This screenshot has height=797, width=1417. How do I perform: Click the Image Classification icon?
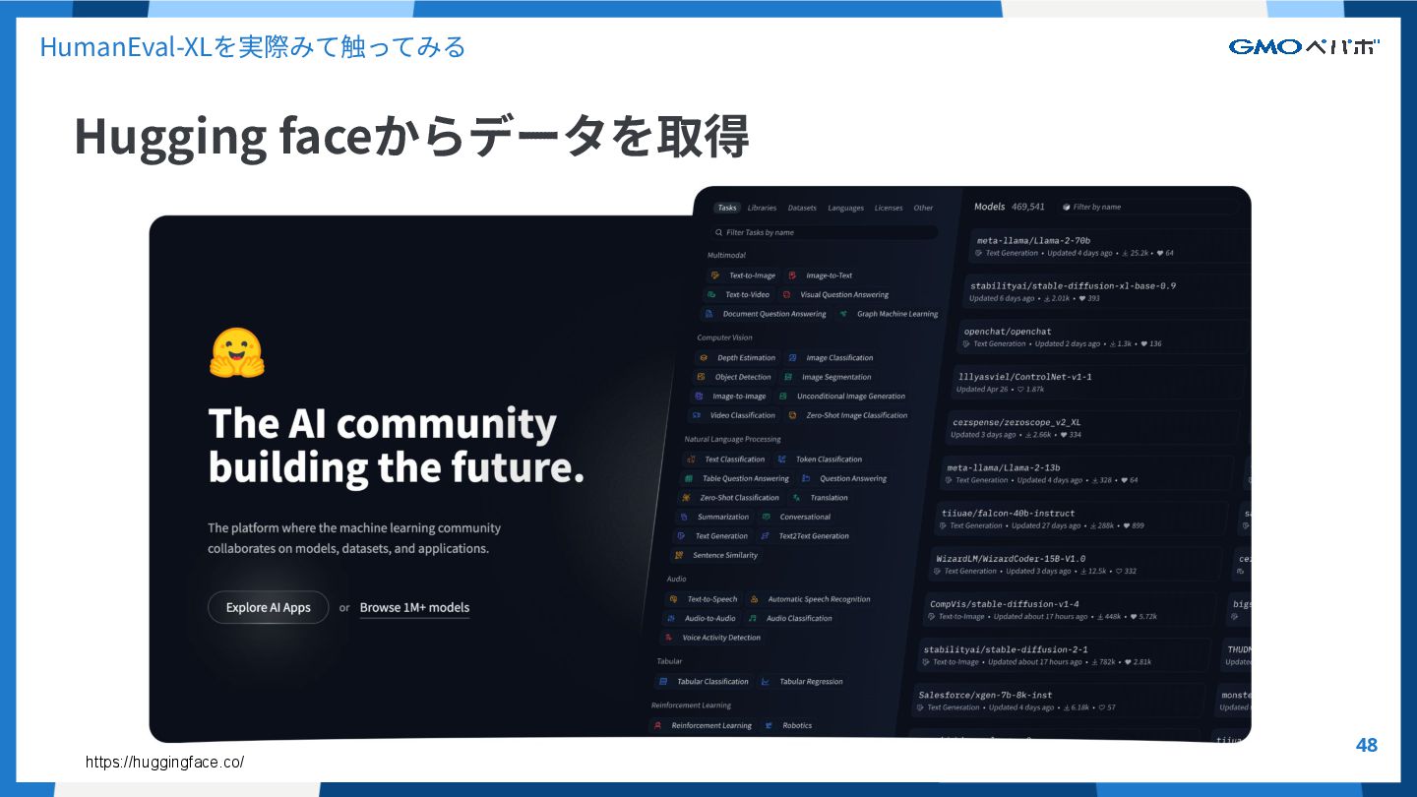point(792,358)
